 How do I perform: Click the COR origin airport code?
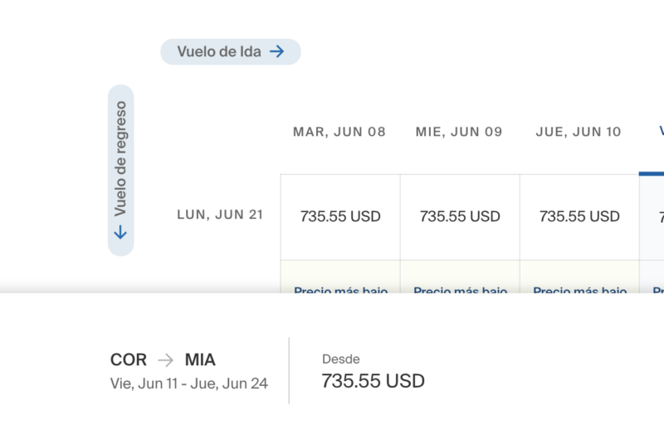tap(129, 360)
